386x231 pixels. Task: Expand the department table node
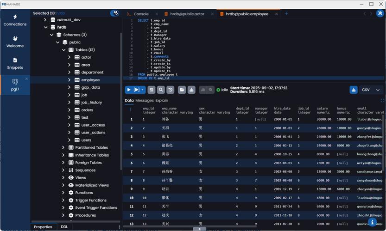(x=70, y=72)
